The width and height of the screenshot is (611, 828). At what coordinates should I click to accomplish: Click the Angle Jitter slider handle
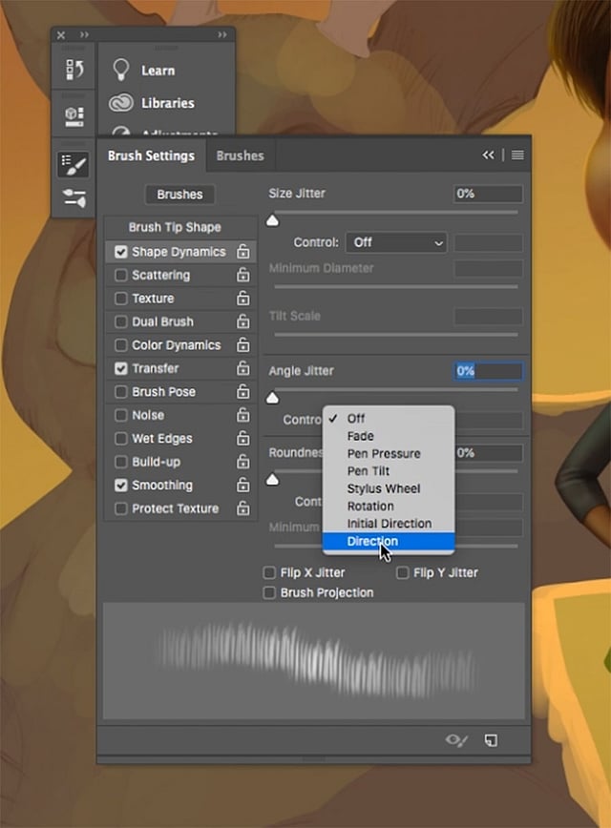[x=272, y=398]
